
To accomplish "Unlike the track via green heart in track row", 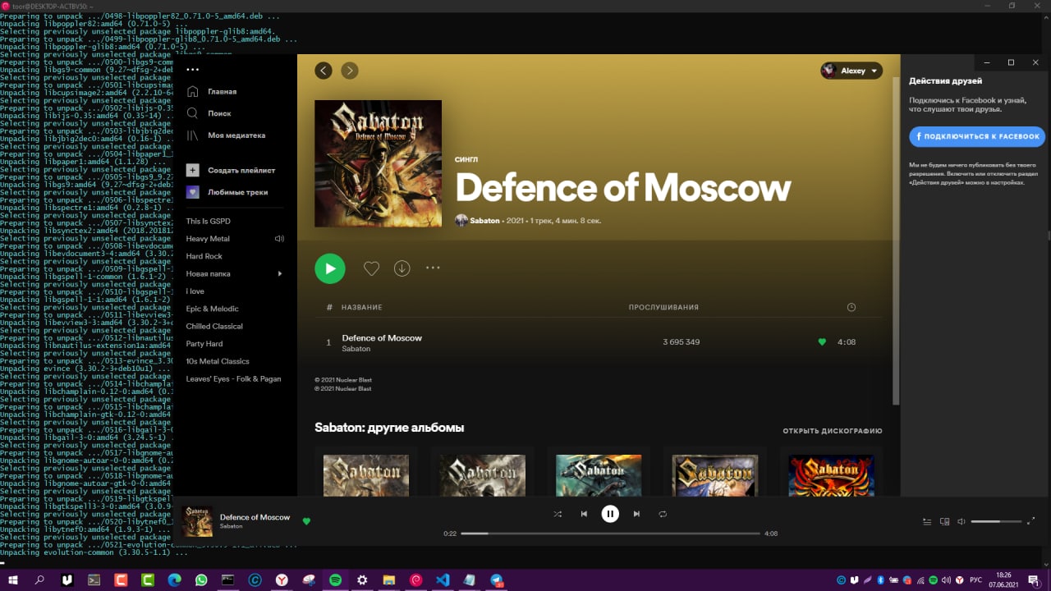I will tap(822, 342).
